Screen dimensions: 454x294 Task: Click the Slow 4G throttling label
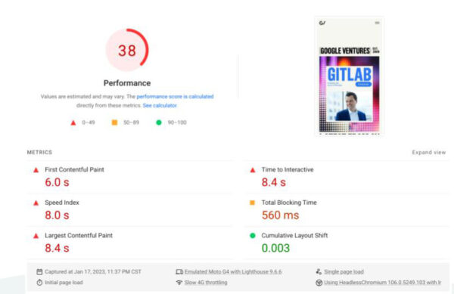point(206,283)
